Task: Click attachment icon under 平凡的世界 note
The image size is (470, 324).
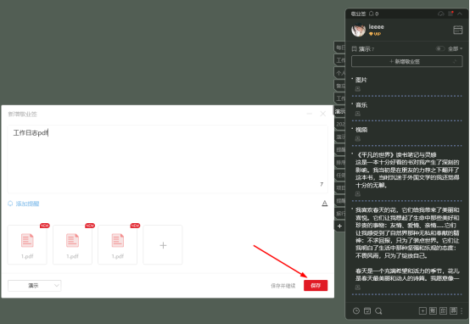Action: coord(358,193)
